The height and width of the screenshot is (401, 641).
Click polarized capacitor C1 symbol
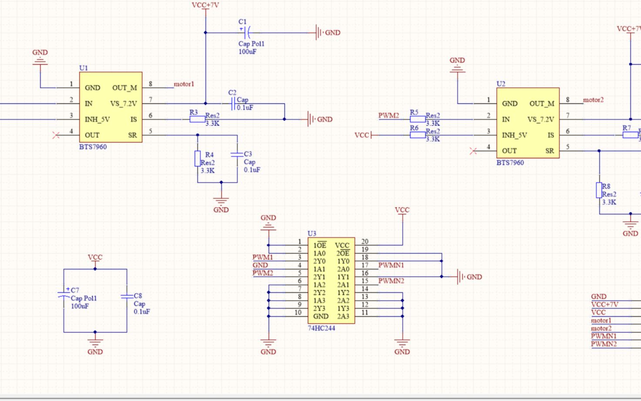click(x=246, y=32)
